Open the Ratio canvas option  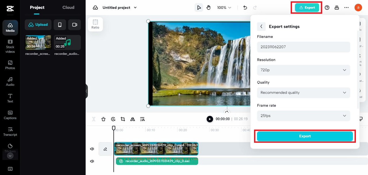coord(95,24)
